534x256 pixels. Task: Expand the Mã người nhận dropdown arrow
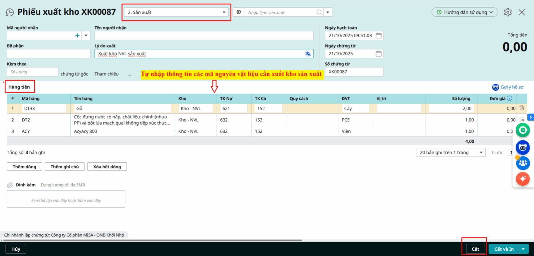click(x=86, y=35)
